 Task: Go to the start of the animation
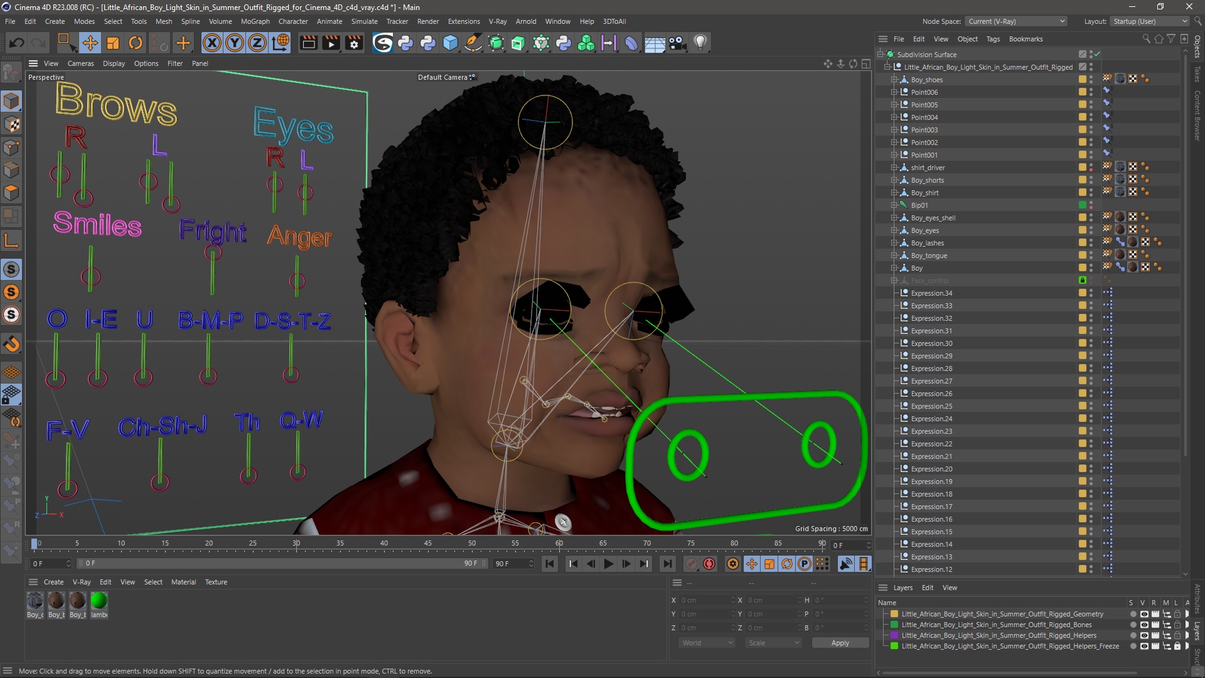click(x=550, y=564)
